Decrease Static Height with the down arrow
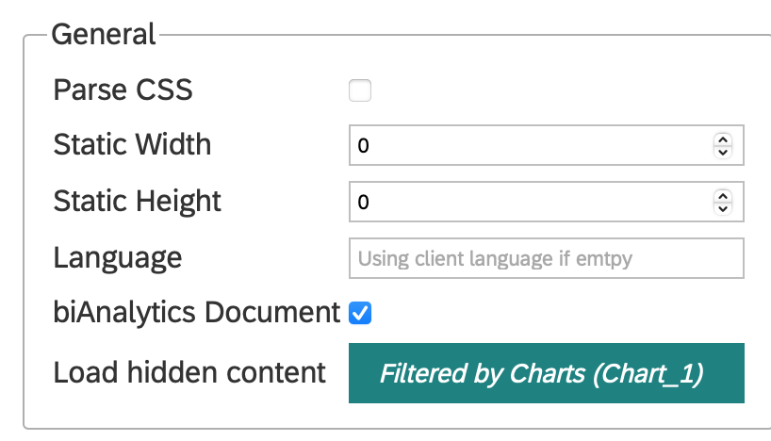The width and height of the screenshot is (771, 441). (x=723, y=208)
